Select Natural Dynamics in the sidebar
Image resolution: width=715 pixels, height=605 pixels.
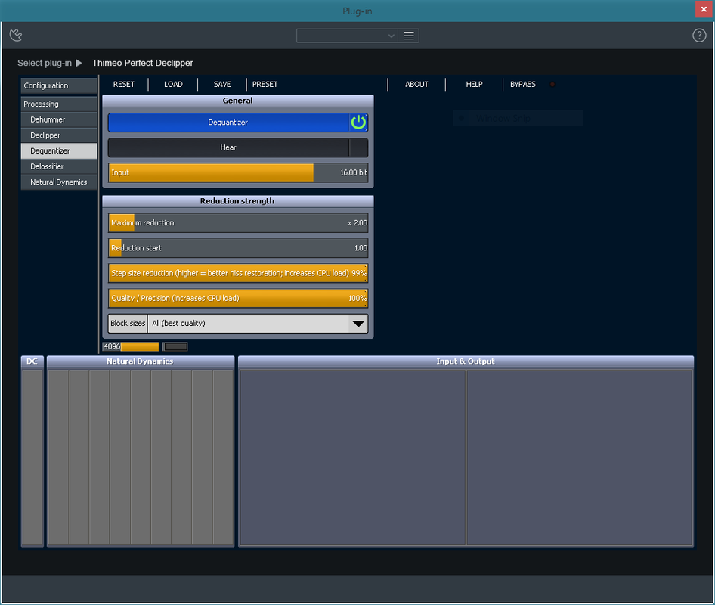[x=59, y=182]
